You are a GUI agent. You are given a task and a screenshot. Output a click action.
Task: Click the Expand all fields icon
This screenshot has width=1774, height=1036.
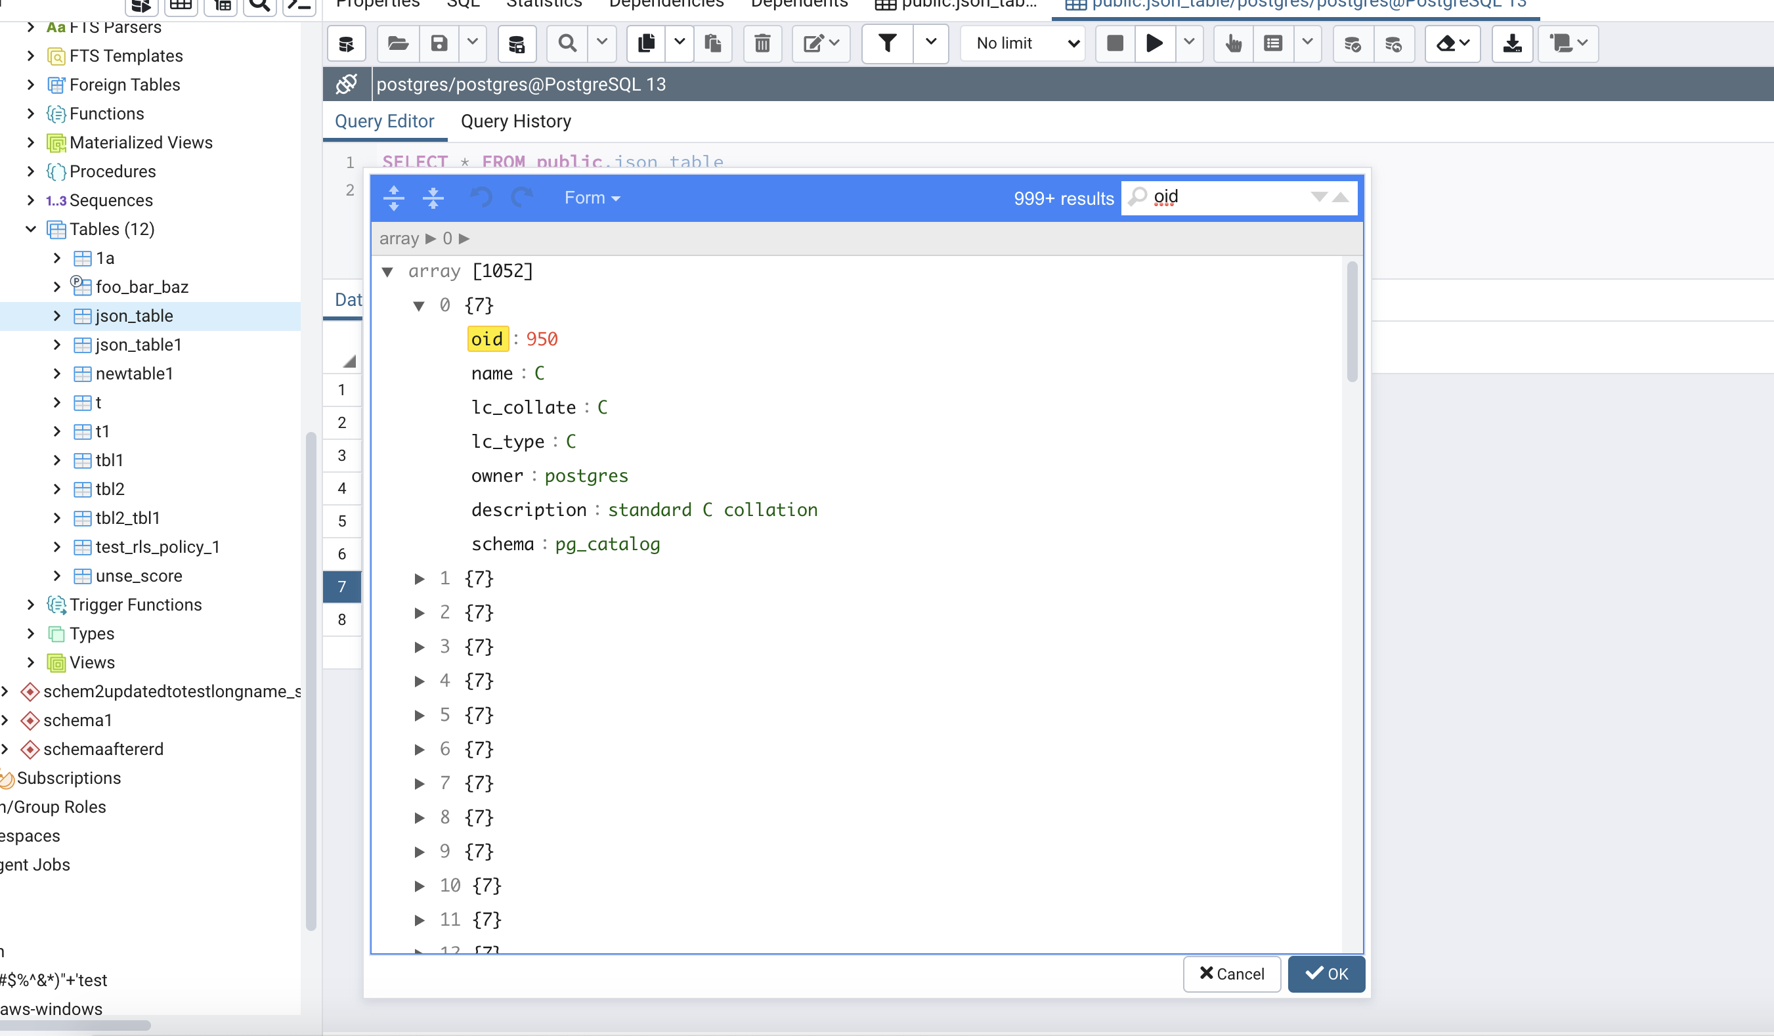(x=393, y=198)
